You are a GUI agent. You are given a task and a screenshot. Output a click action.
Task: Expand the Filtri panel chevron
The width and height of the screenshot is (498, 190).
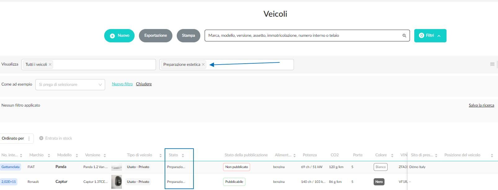click(x=439, y=36)
